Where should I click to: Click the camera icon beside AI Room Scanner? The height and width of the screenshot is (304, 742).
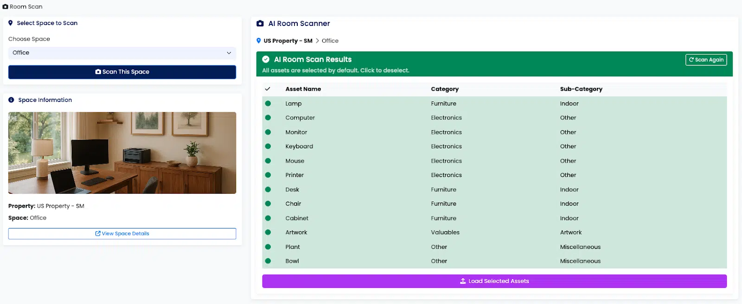[260, 24]
